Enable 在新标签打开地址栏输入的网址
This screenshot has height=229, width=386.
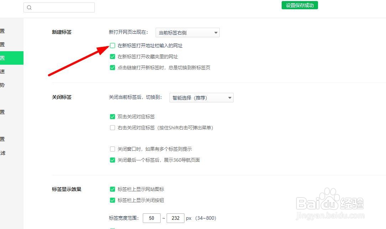coord(113,46)
